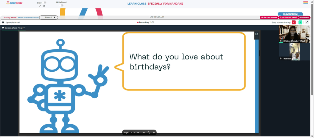314x138 pixels.
Task: Click the 'LEARN CLASS SPECIALLY FOR NANDANI' heading
Action: [x=155, y=3]
